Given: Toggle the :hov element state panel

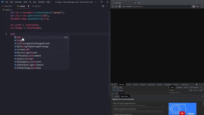Looking at the screenshot, I should 191,90.
